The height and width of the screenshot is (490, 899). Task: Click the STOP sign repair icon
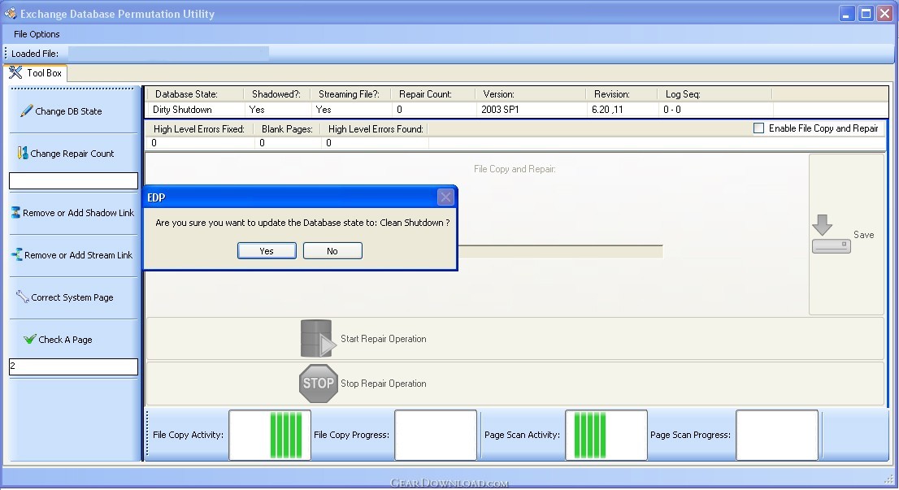[x=318, y=384]
